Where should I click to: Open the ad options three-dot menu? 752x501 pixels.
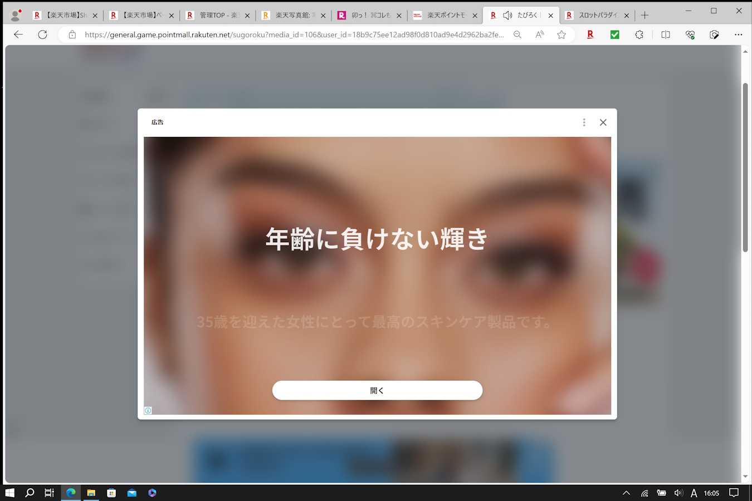tap(584, 122)
